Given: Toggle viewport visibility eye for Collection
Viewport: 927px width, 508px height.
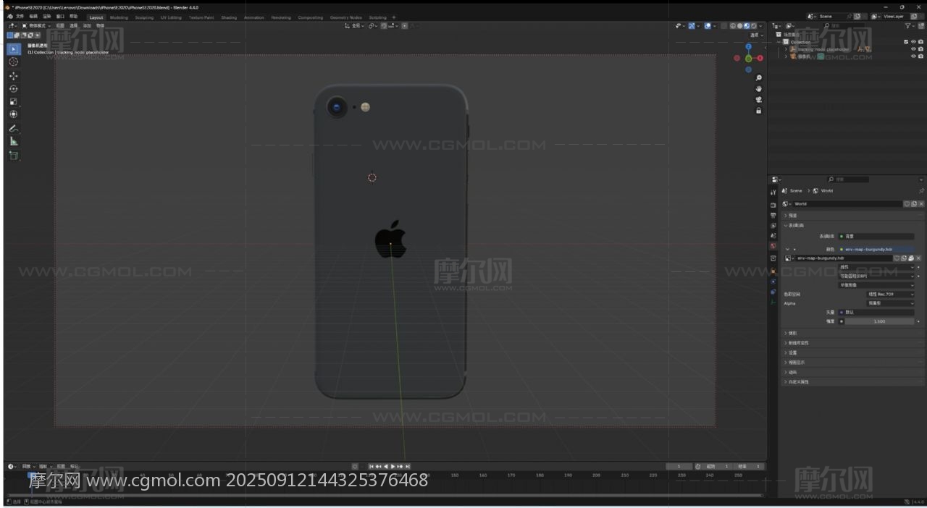Looking at the screenshot, I should click(913, 42).
